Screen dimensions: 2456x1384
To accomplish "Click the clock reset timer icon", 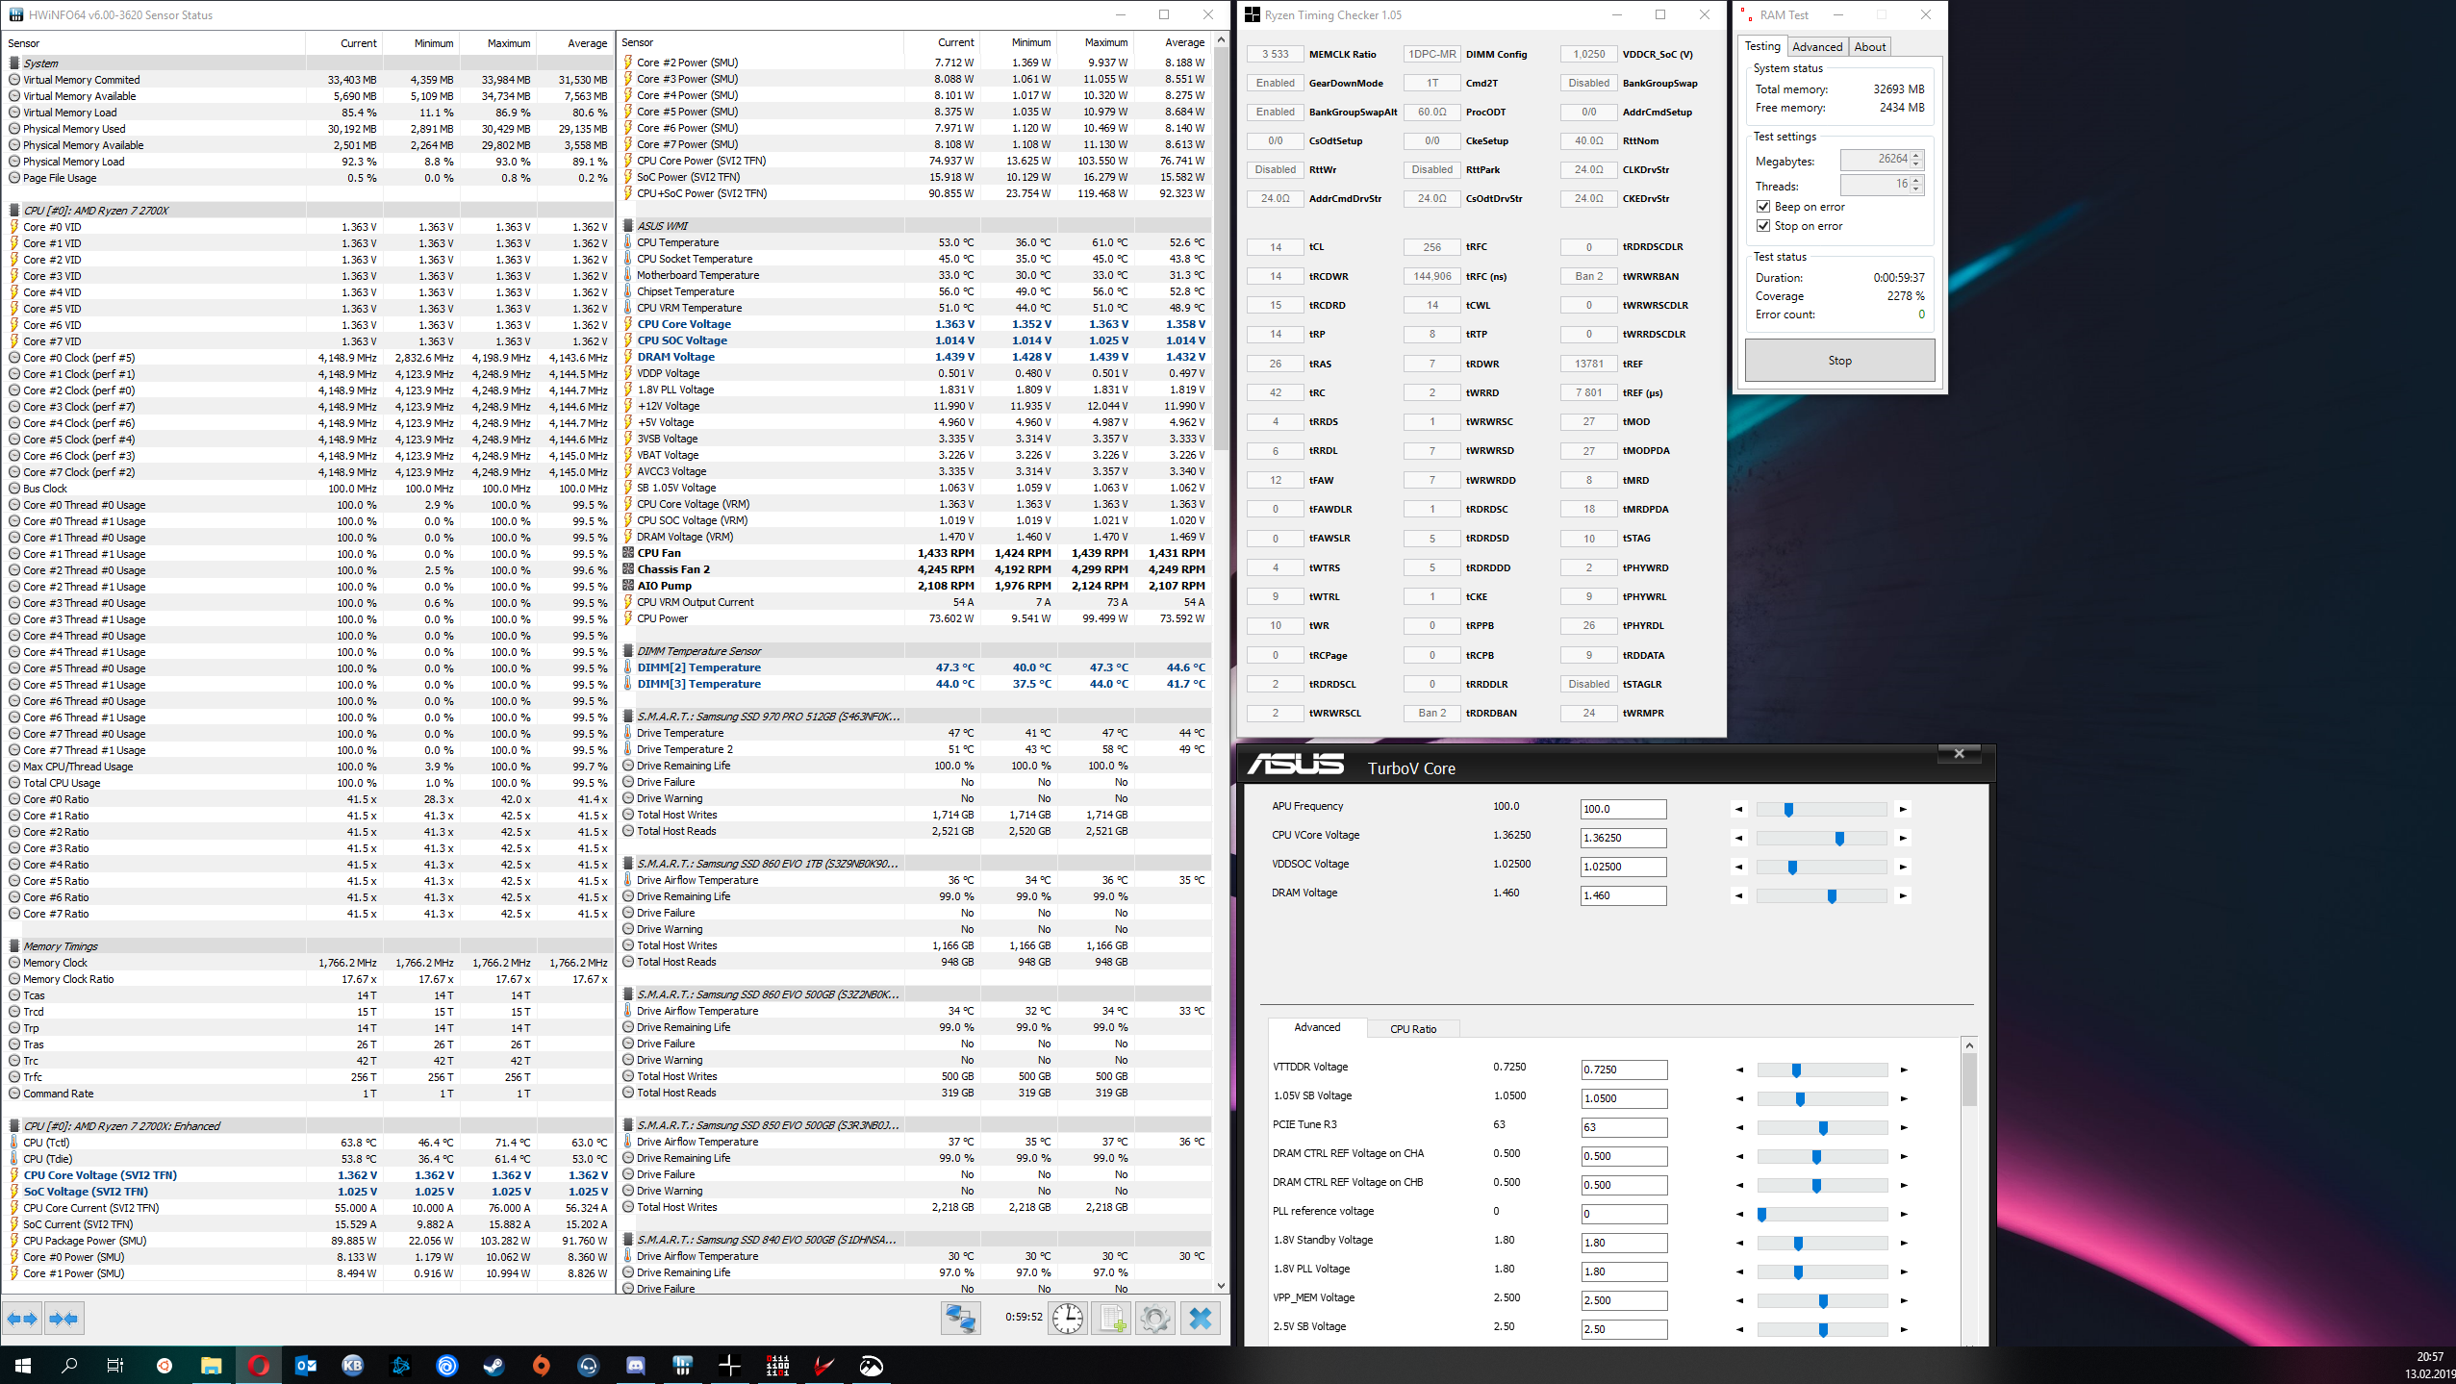I will pyautogui.click(x=1068, y=1318).
